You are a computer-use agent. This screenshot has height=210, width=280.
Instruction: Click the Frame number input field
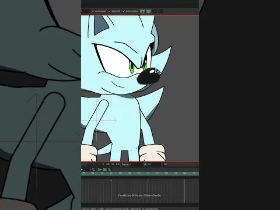coord(135,164)
